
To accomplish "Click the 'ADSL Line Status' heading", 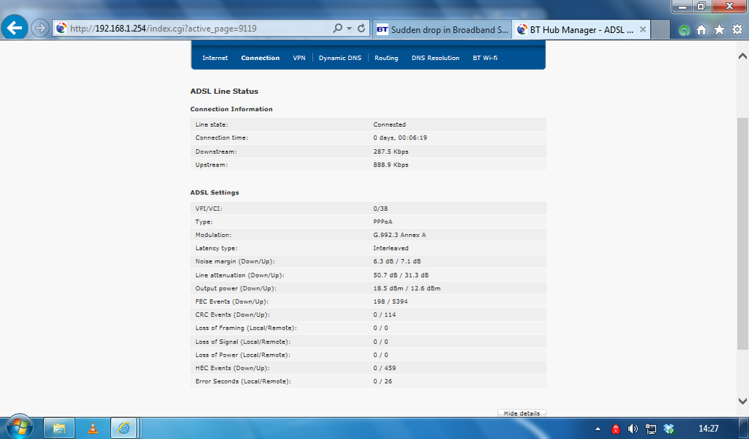I will [x=224, y=92].
